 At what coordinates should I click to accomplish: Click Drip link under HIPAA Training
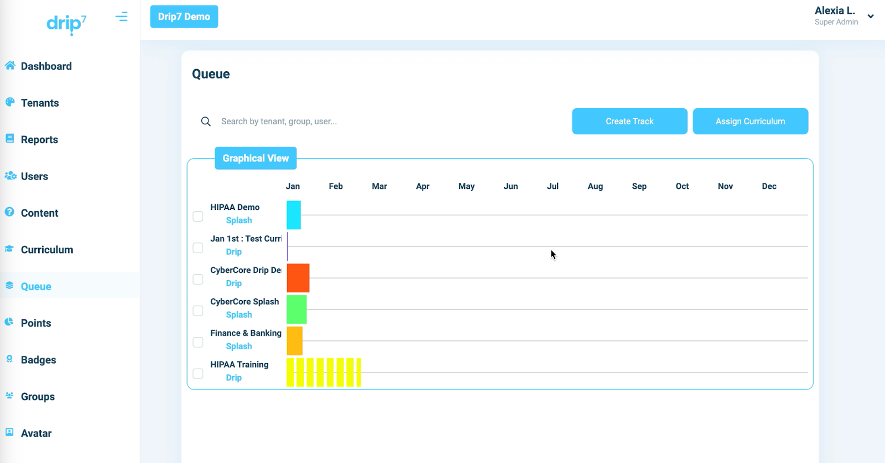[x=233, y=378]
